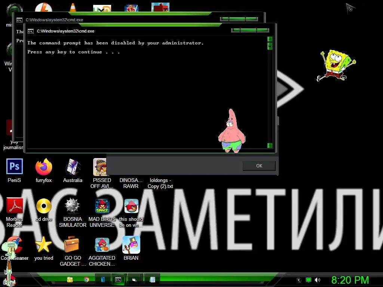Click the back cmd.exe window title text
The height and width of the screenshot is (287, 383).
click(54, 20)
